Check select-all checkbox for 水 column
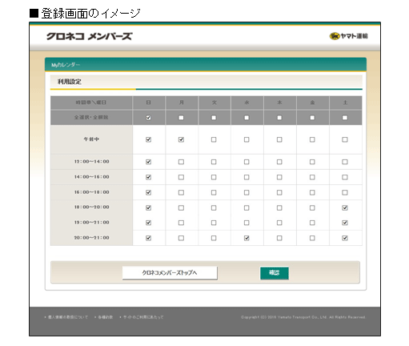This screenshot has width=409, height=346. 247,118
